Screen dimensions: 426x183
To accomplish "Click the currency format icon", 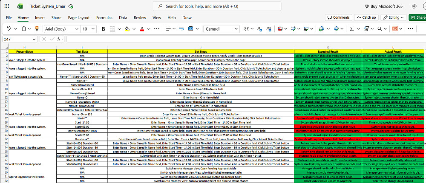I will 247,29.
